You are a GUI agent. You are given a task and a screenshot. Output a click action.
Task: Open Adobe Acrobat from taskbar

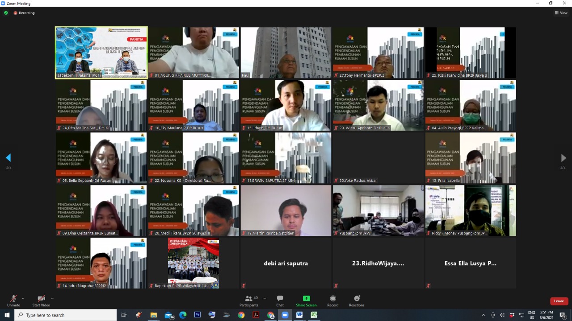pos(256,315)
